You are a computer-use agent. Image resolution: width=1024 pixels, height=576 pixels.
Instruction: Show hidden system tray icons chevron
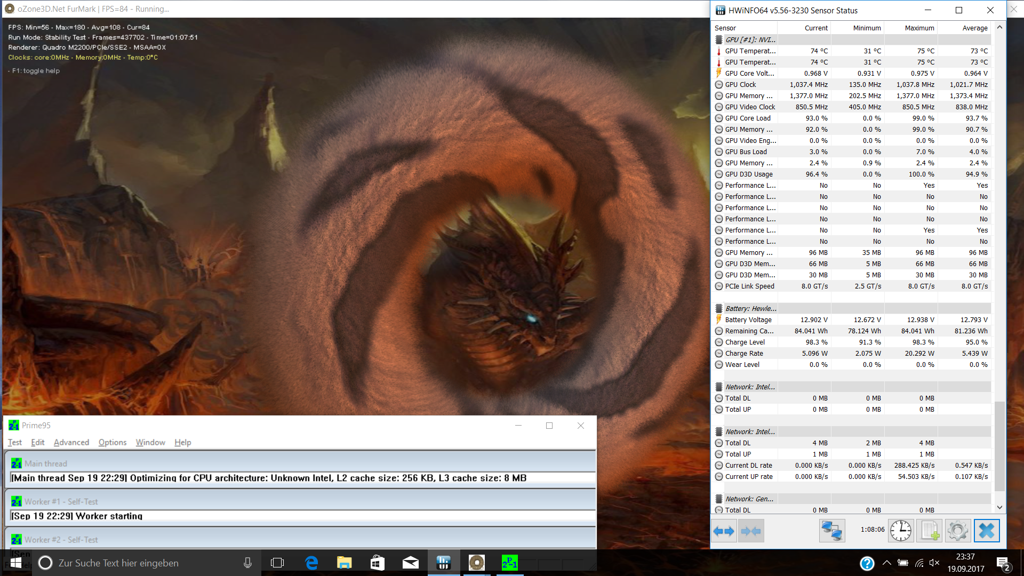click(886, 563)
